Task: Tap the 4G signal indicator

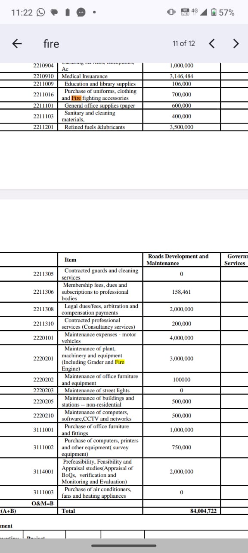Action: 195,10
